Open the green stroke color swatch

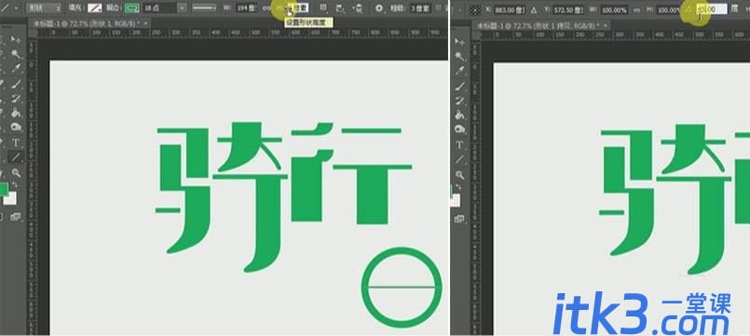pos(132,8)
